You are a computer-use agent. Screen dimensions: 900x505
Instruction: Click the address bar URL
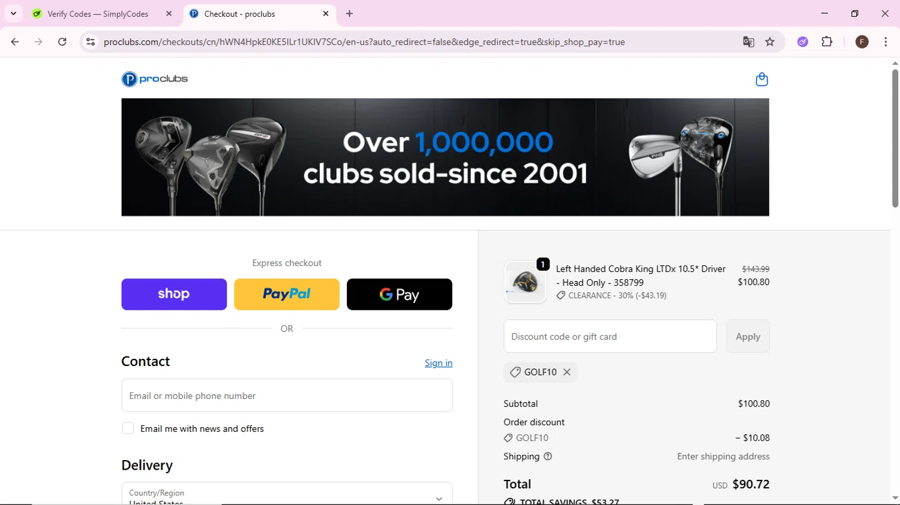point(364,42)
